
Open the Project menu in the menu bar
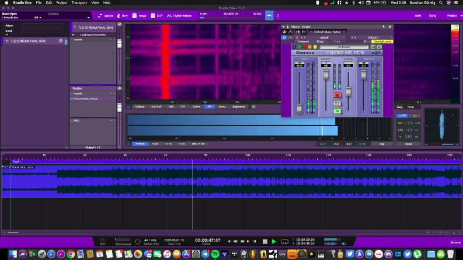pyautogui.click(x=62, y=3)
